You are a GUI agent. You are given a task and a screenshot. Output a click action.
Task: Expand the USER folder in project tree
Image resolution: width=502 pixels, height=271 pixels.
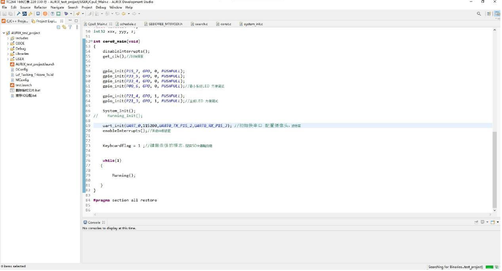(8, 59)
